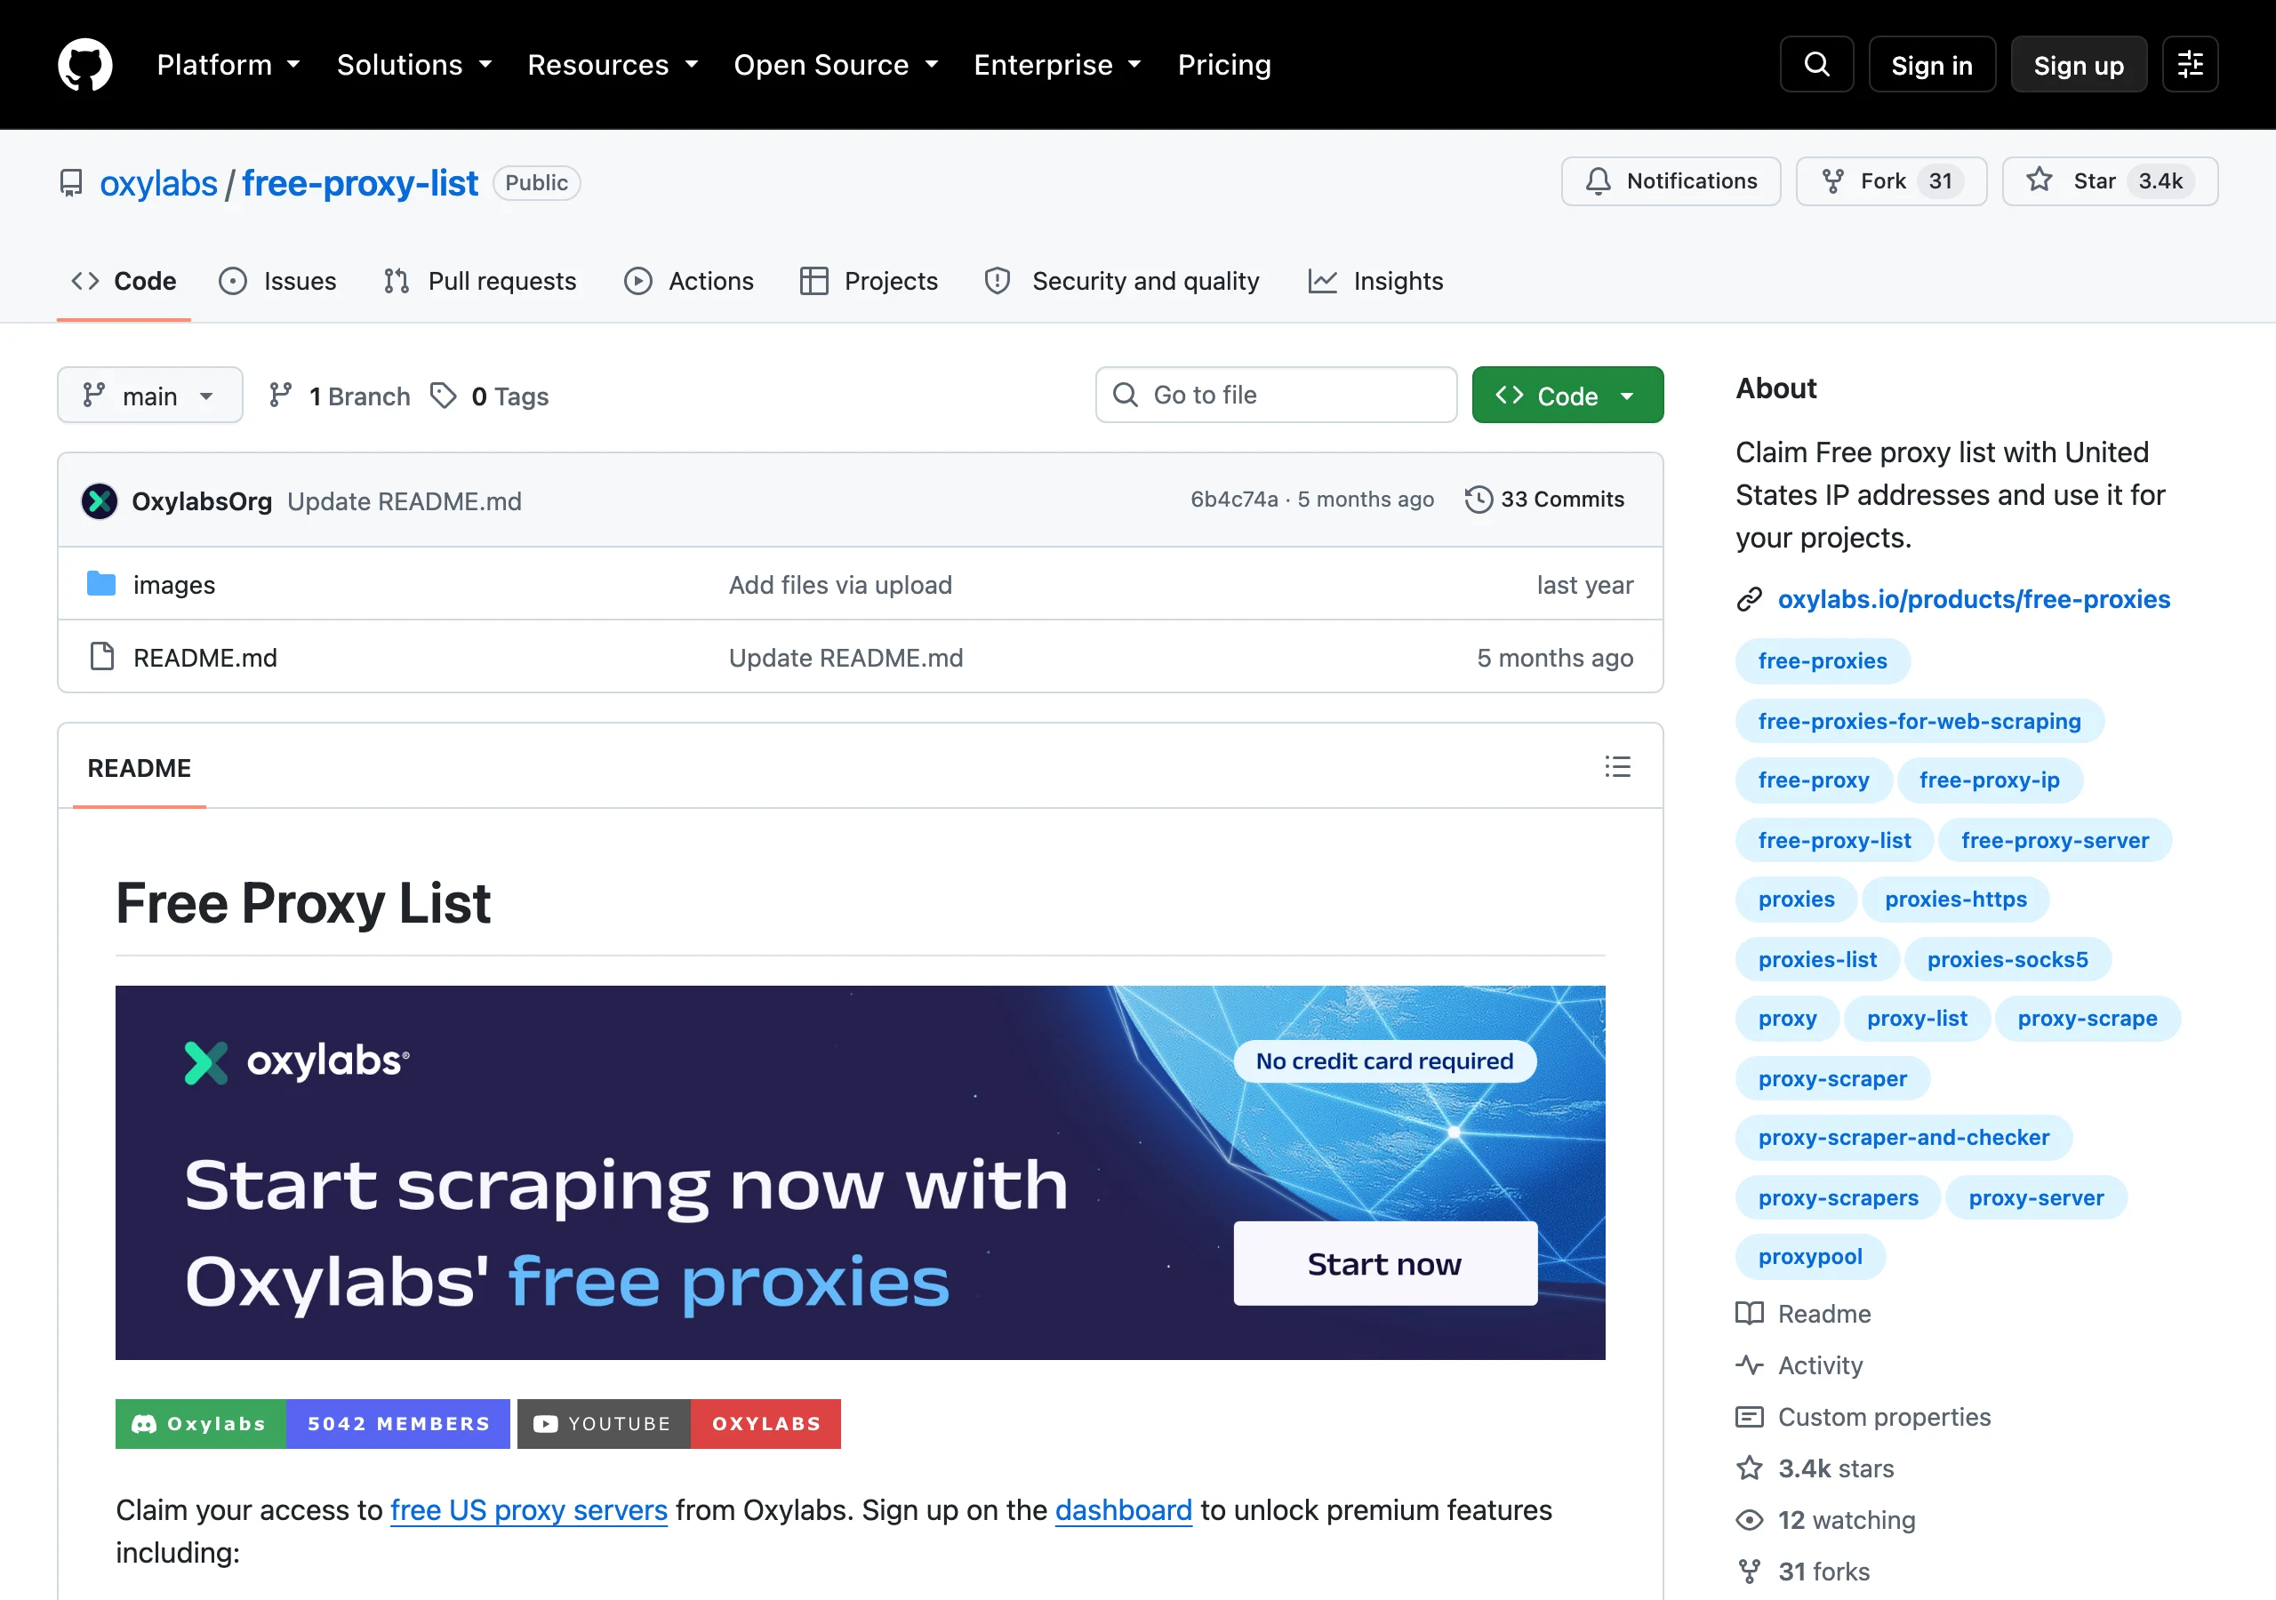View the 33 Commits history
This screenshot has width=2276, height=1600.
[x=1544, y=500]
